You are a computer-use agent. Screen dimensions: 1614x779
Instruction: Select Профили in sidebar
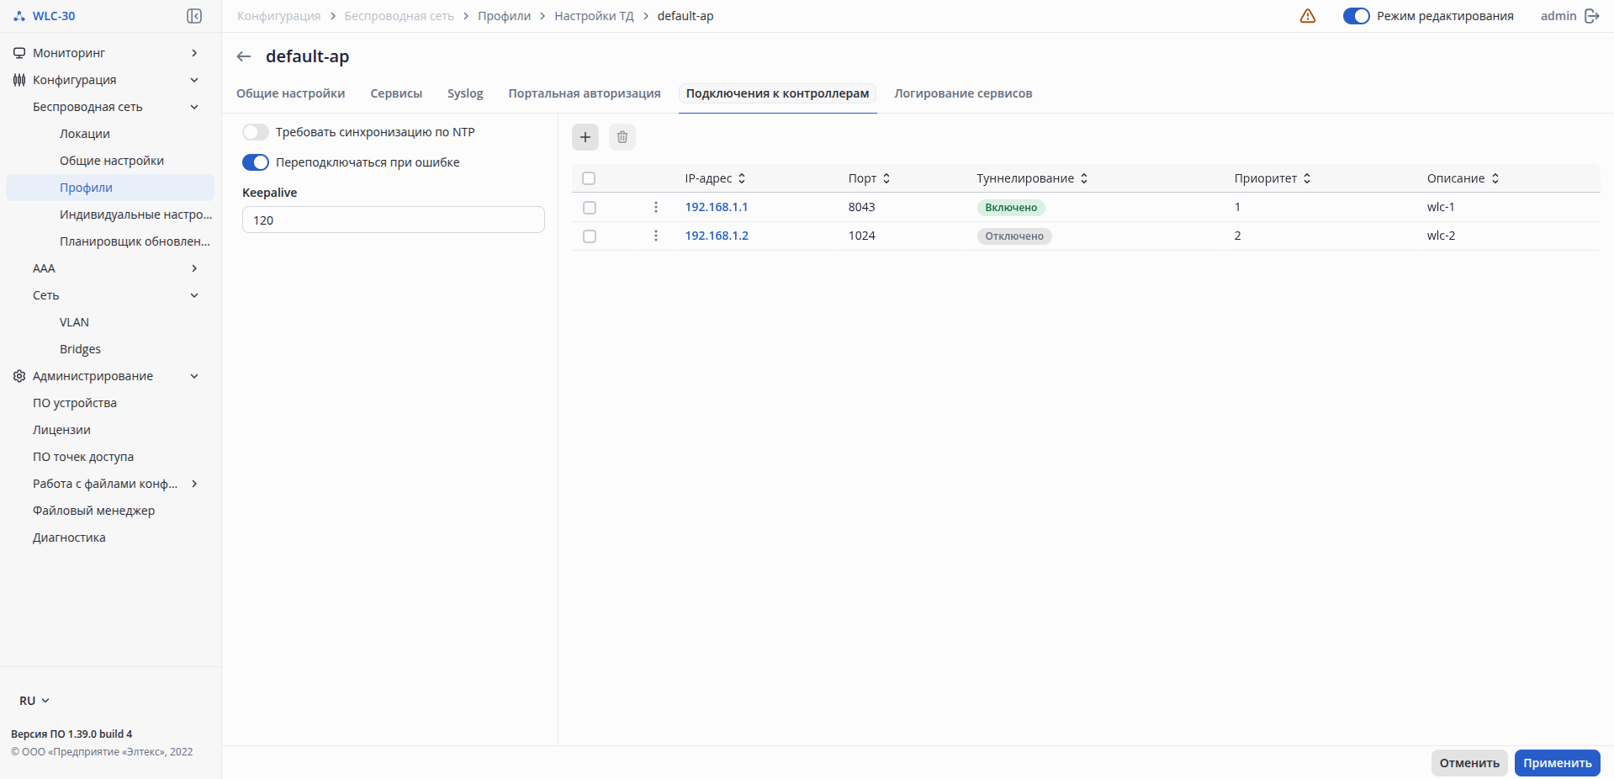[x=110, y=188]
